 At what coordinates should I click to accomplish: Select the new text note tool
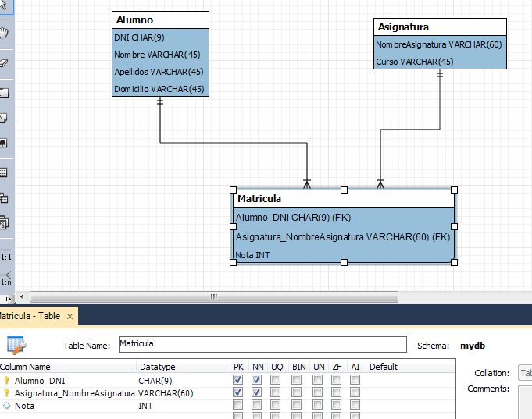coord(4,118)
